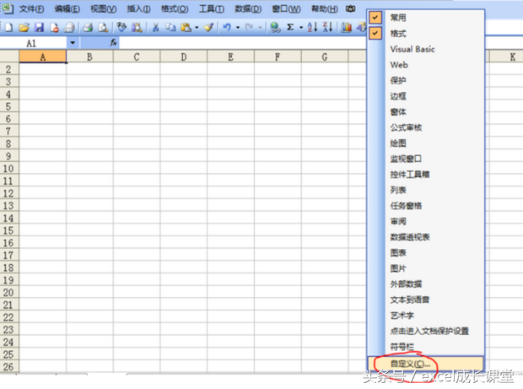
Task: Click the AutoSum sigma icon
Action: [x=290, y=27]
